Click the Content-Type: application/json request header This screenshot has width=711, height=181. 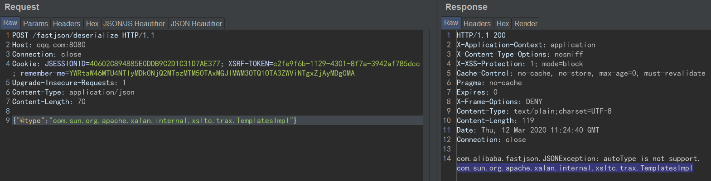click(73, 92)
